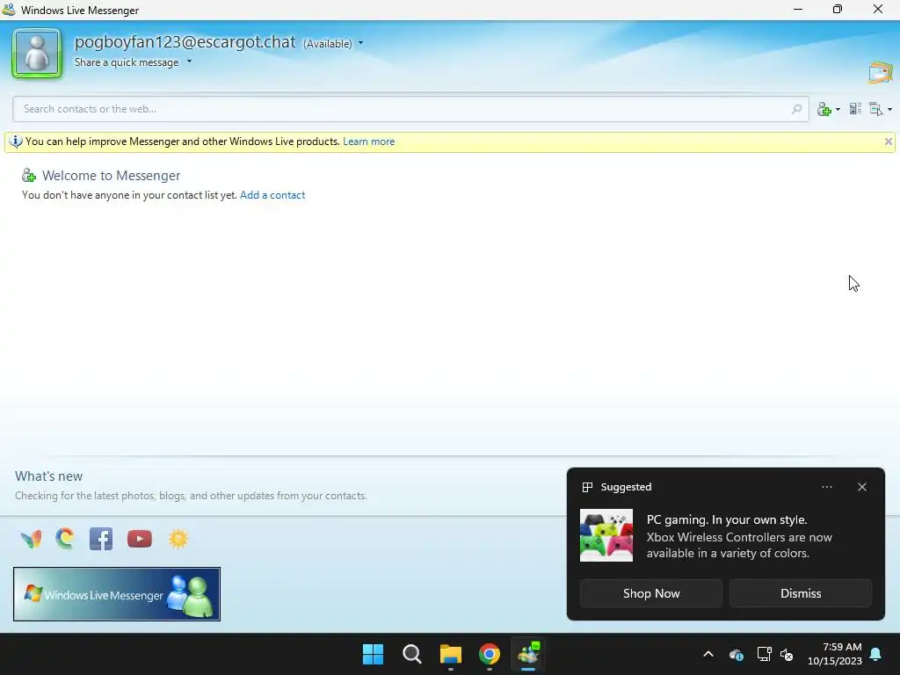This screenshot has width=900, height=675.
Task: Click pogboyfan123@escargot.chat display name
Action: (185, 42)
